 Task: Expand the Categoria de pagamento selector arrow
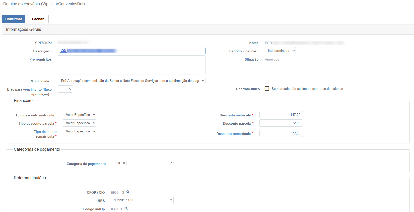point(172,163)
